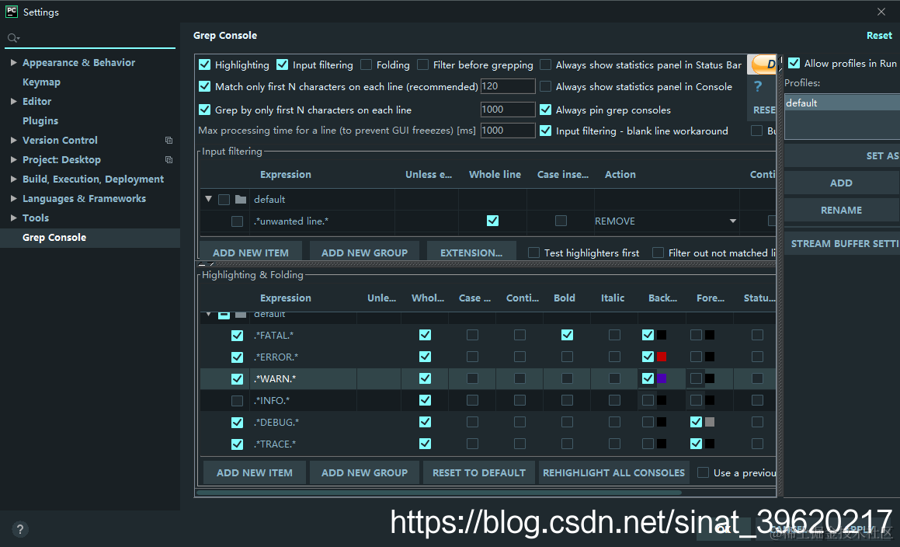Viewport: 900px width, 547px height.
Task: Toggle Bold for the .*FATAL.* row
Action: (x=567, y=334)
